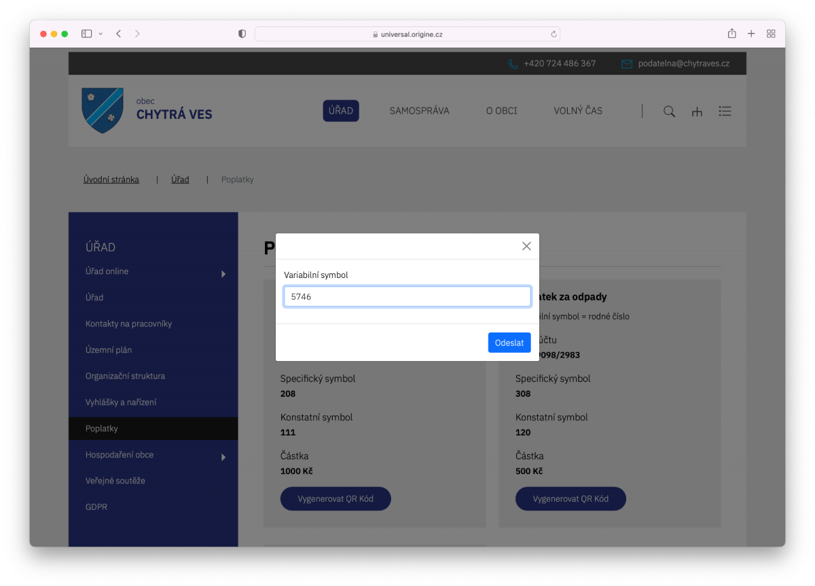Screen dimensions: 815x586
Task: Select the ÚŘAD navigation tab
Action: click(341, 111)
